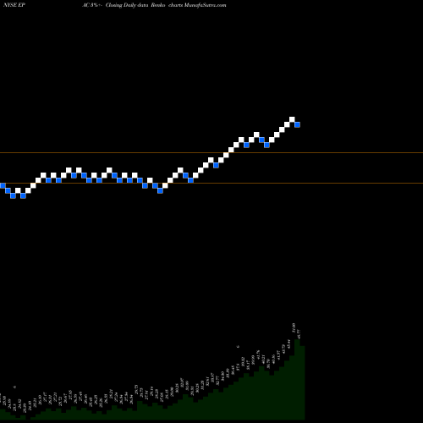
Task: Click the 'Closing Daily data' header text
Action: point(127,5)
